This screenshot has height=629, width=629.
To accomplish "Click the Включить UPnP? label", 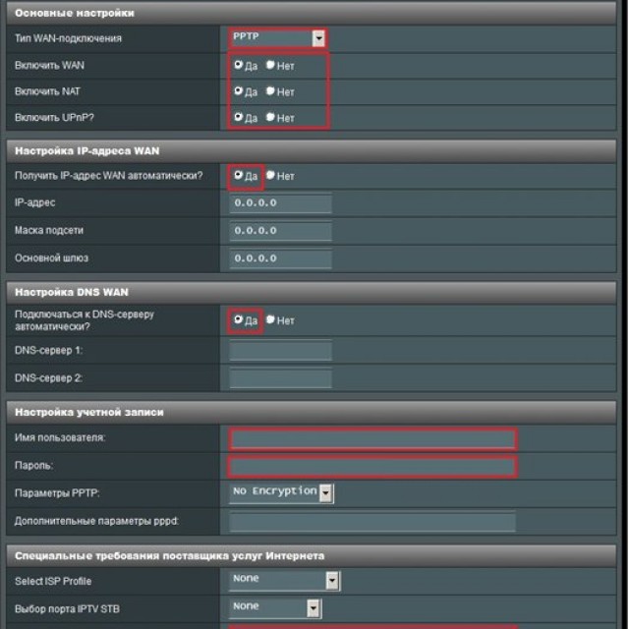I will [x=54, y=118].
